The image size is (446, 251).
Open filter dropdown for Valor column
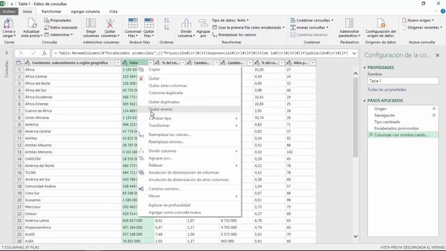[151, 63]
